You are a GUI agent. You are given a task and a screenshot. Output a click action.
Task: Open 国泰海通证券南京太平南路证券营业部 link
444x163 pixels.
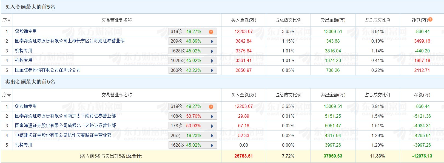(66, 116)
